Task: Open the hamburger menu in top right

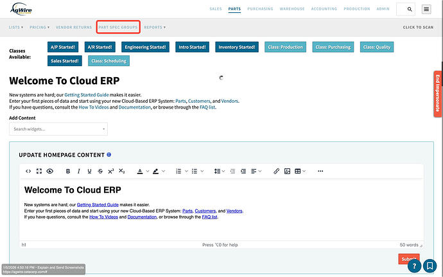Action: pyautogui.click(x=426, y=9)
